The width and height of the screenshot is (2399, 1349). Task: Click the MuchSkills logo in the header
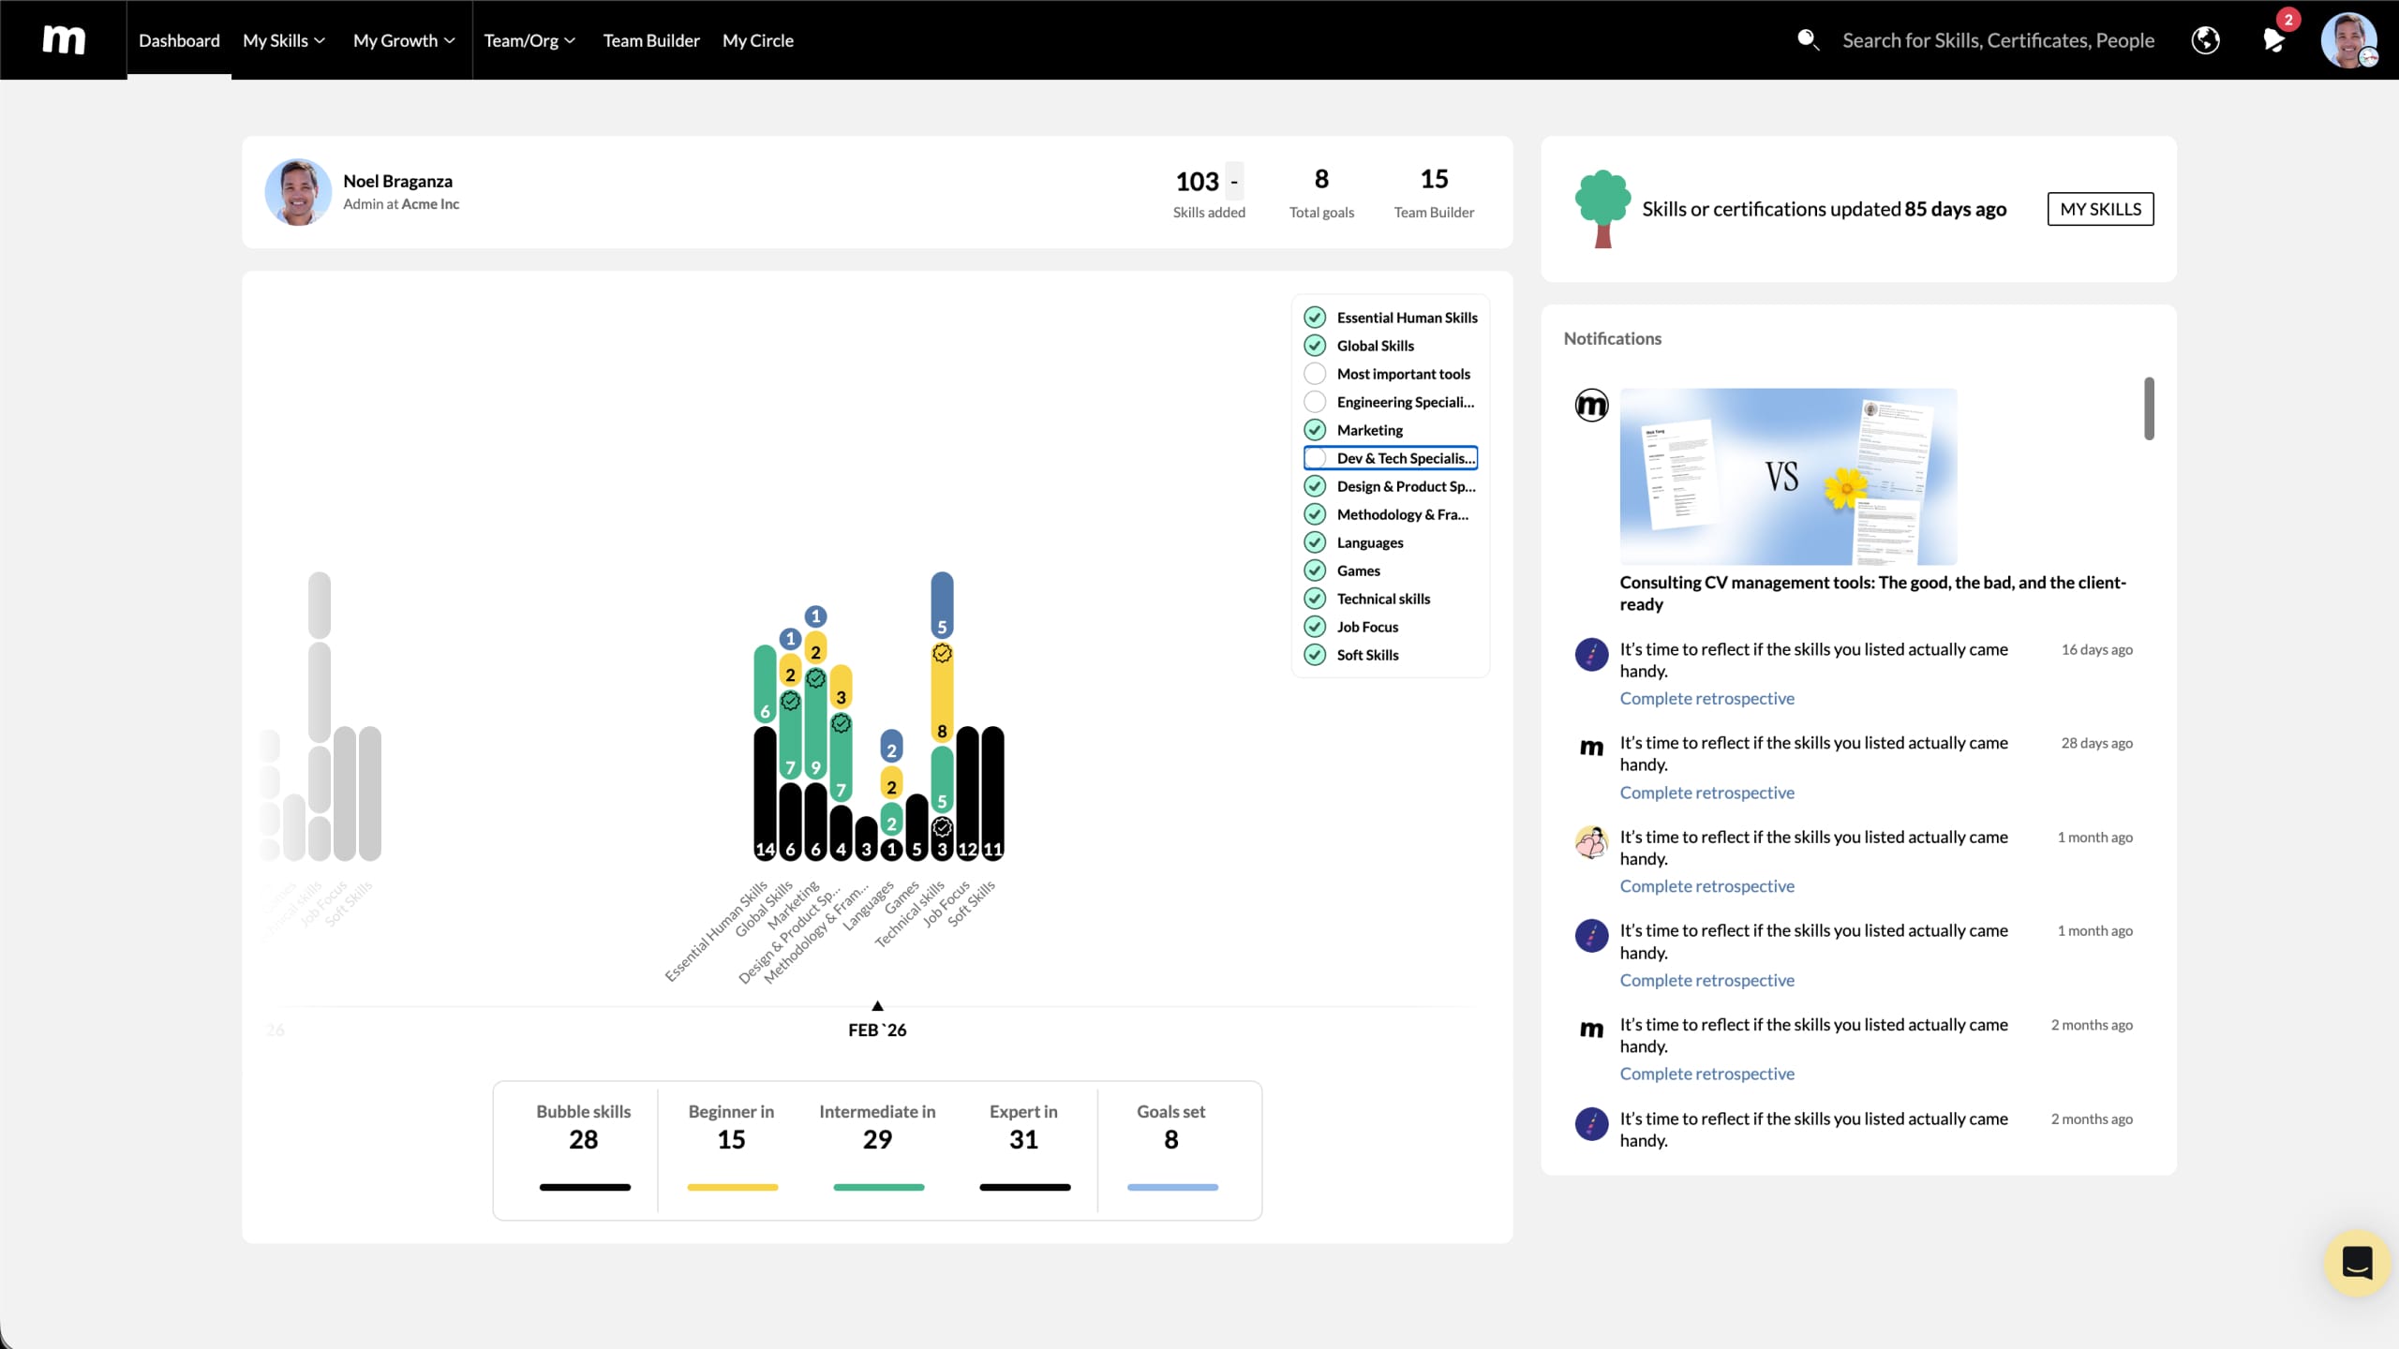tap(64, 39)
